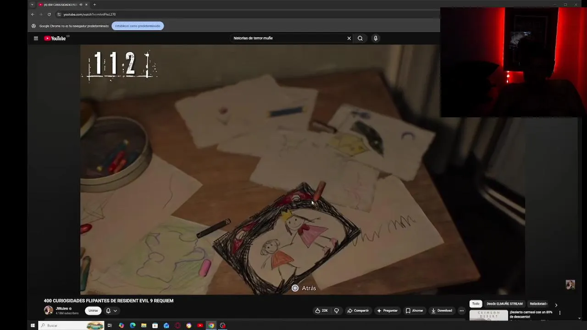The image size is (587, 330).
Task: Open the YouTube hamburger guide menu
Action: pyautogui.click(x=36, y=38)
